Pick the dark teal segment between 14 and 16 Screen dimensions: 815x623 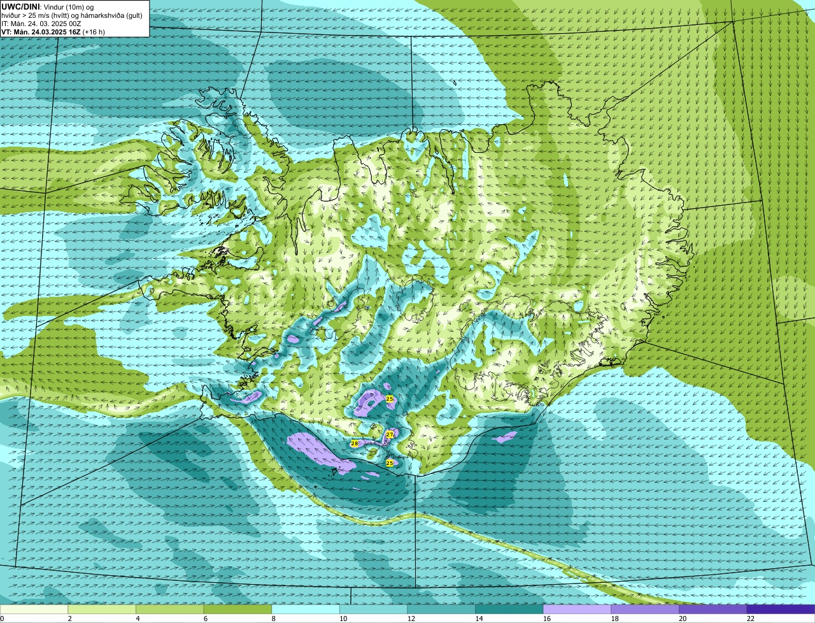(x=509, y=609)
